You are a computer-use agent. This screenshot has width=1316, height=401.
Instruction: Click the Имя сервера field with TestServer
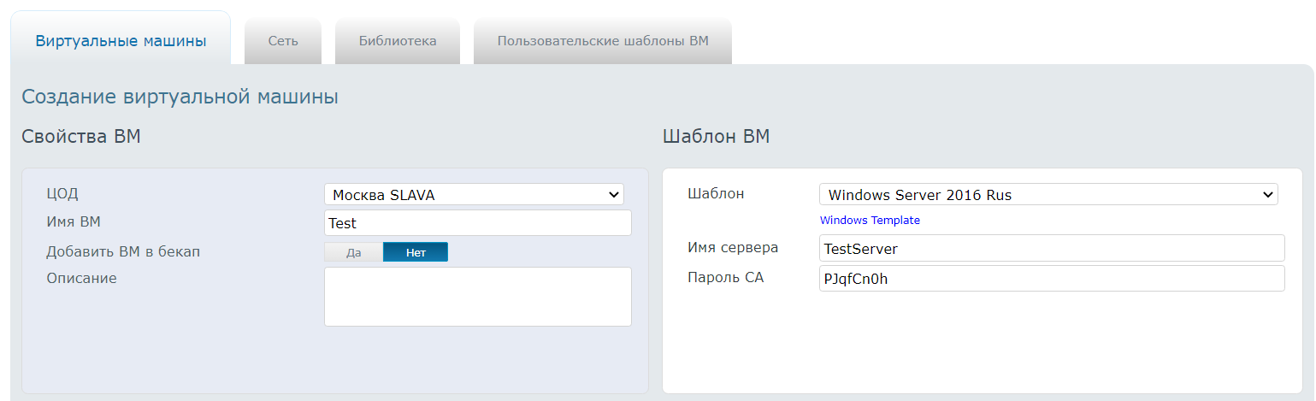click(1052, 249)
